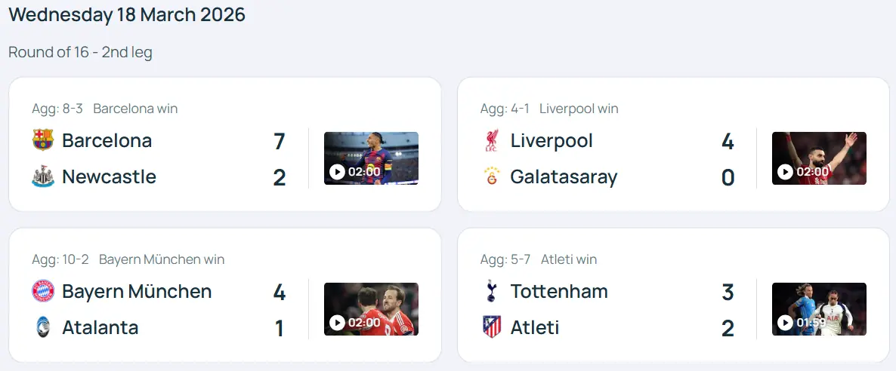Select the Atleti team name
896x371 pixels.
(534, 327)
